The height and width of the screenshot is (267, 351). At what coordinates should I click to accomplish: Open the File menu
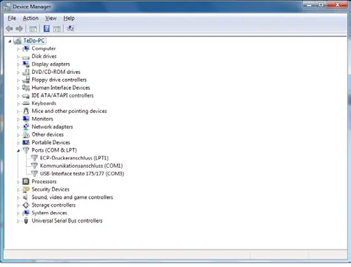coord(12,18)
